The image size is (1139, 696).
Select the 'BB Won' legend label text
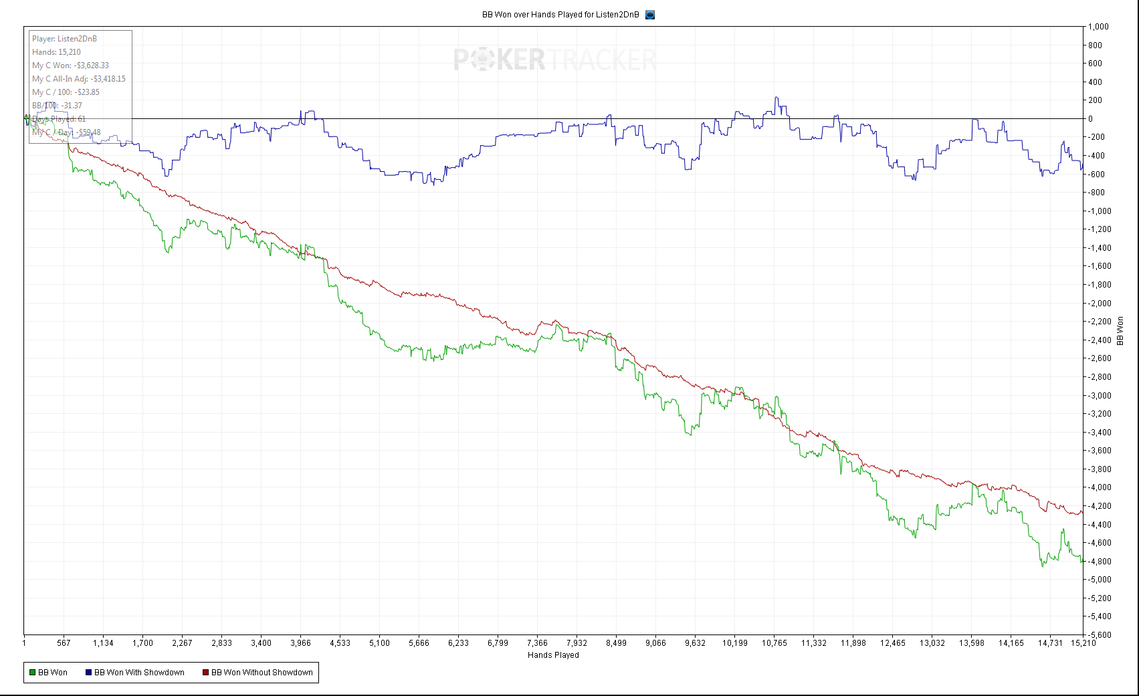pyautogui.click(x=53, y=673)
